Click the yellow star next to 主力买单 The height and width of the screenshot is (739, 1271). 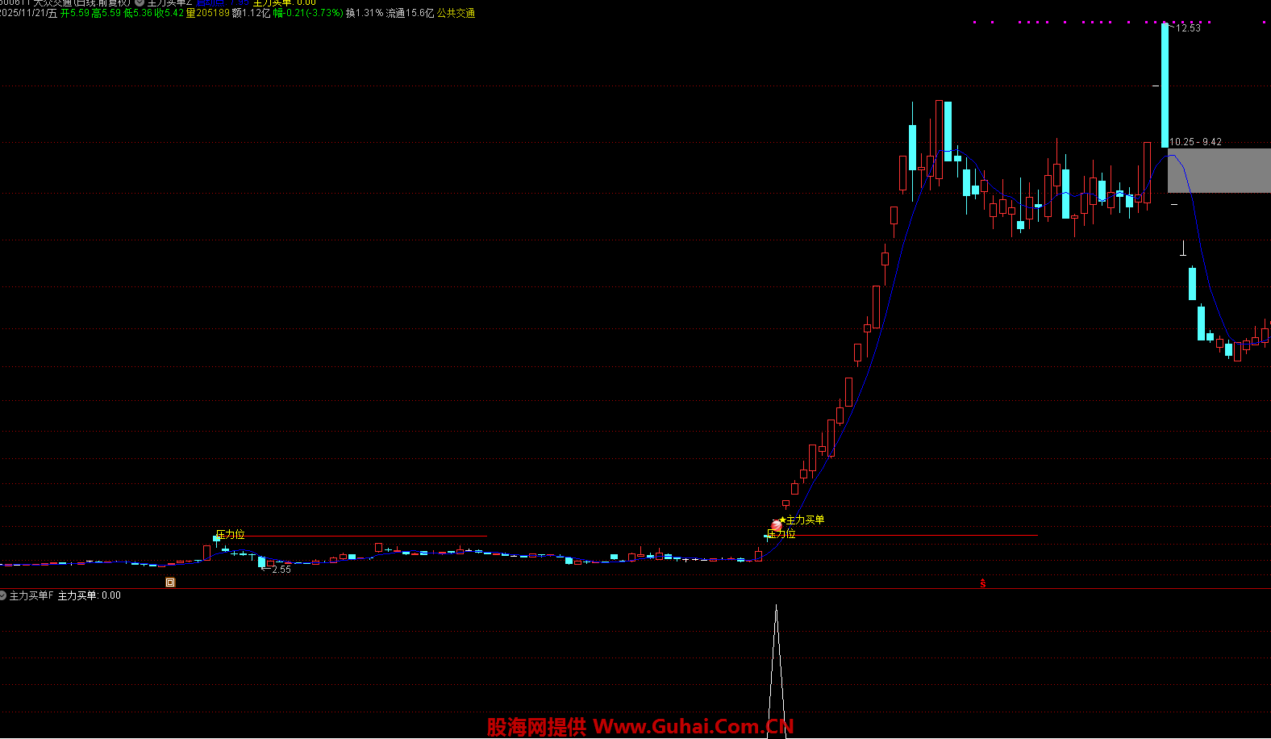pos(782,520)
